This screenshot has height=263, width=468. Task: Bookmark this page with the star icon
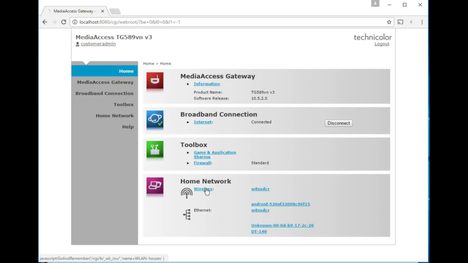tap(389, 22)
